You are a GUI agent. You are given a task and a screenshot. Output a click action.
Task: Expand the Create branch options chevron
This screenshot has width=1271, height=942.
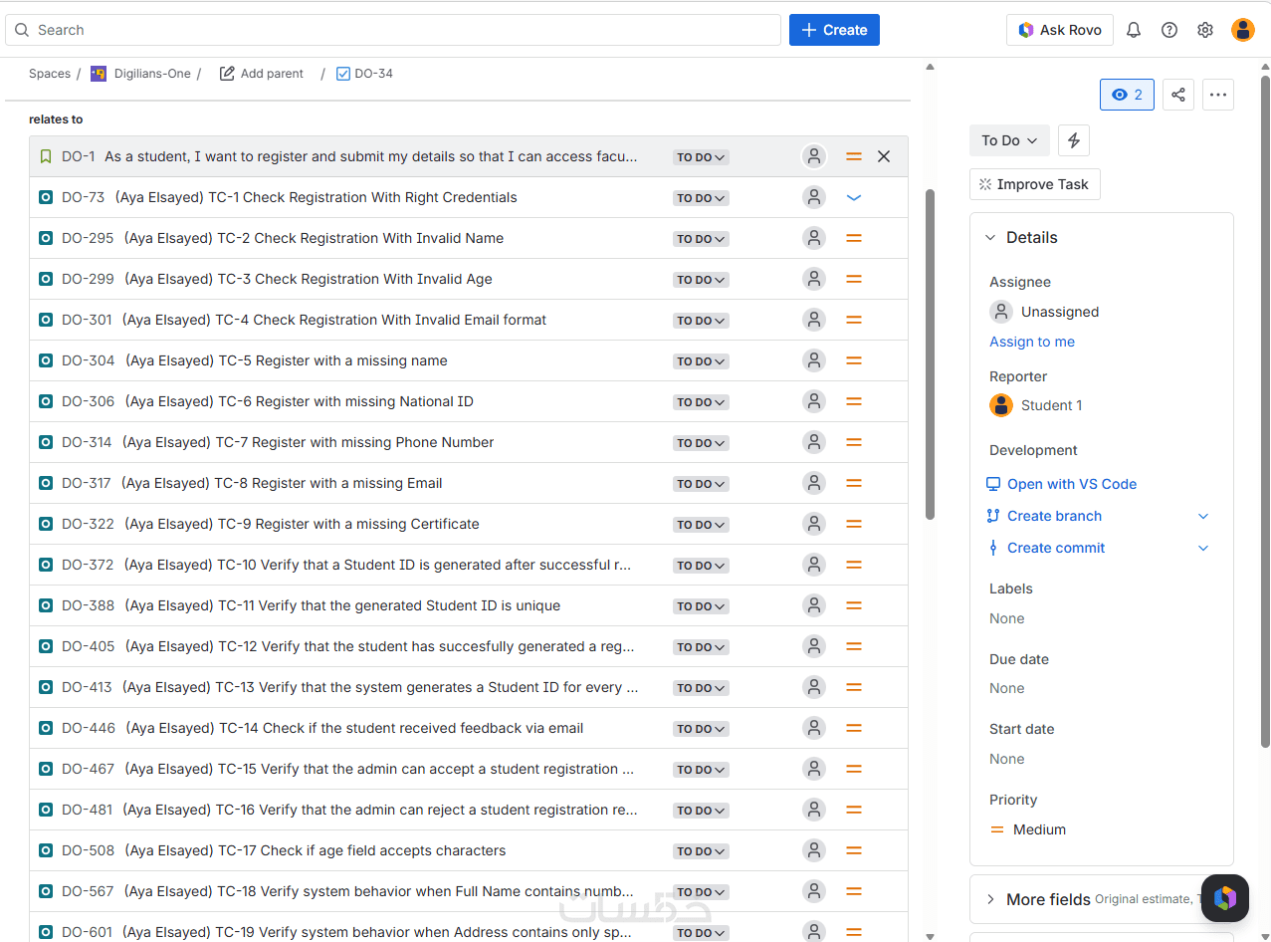point(1203,516)
